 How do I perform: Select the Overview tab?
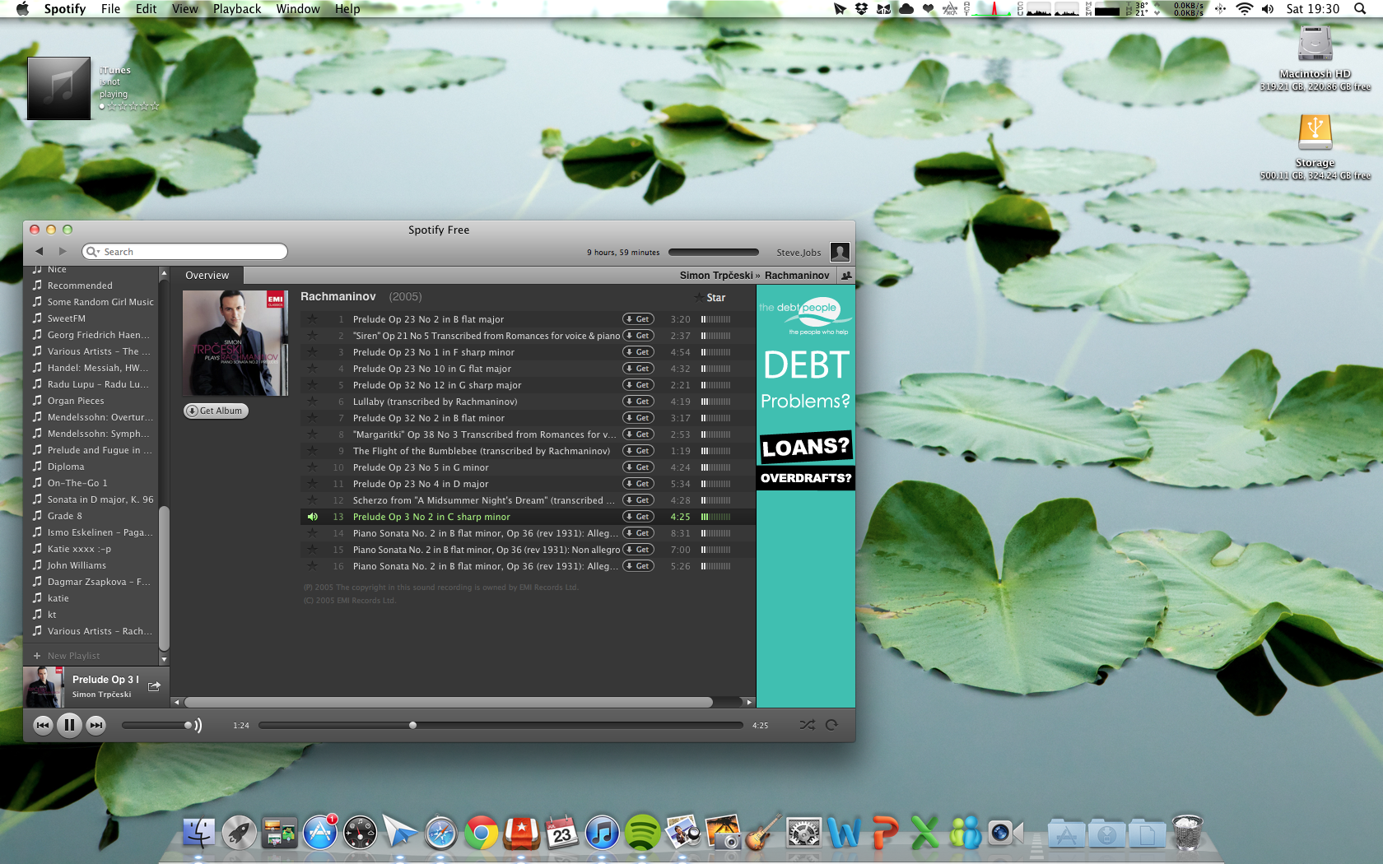pyautogui.click(x=207, y=276)
